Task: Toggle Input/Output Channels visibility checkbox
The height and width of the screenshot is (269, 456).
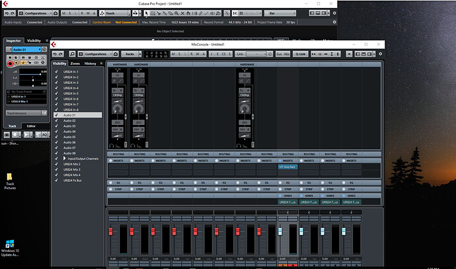Action: [56, 159]
